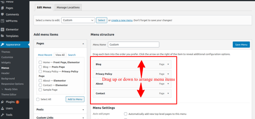Check the Sample Page checkbox
This screenshot has height=119, width=255.
[40, 90]
